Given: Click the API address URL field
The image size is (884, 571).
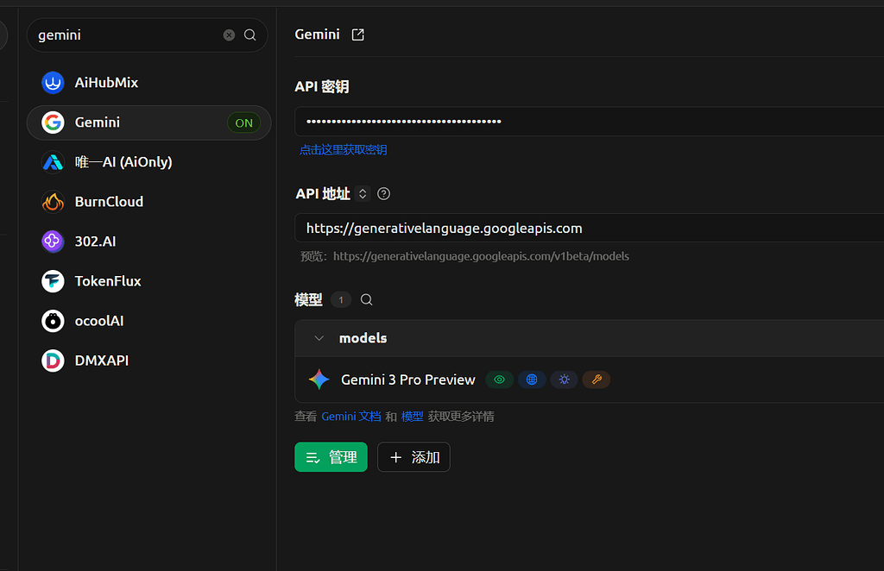Looking at the screenshot, I should coord(589,228).
